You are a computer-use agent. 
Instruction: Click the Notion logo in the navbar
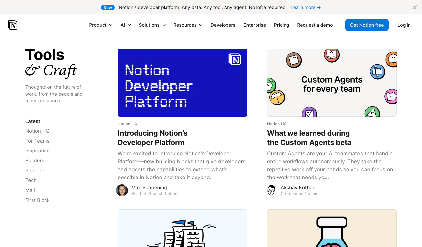13,25
